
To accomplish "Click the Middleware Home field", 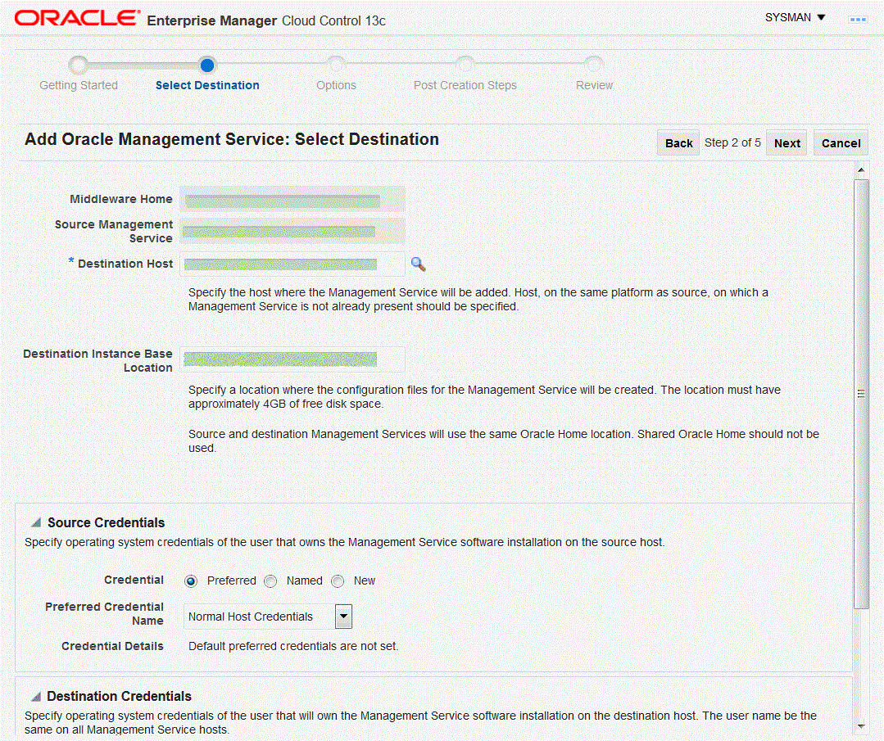I will (x=292, y=200).
